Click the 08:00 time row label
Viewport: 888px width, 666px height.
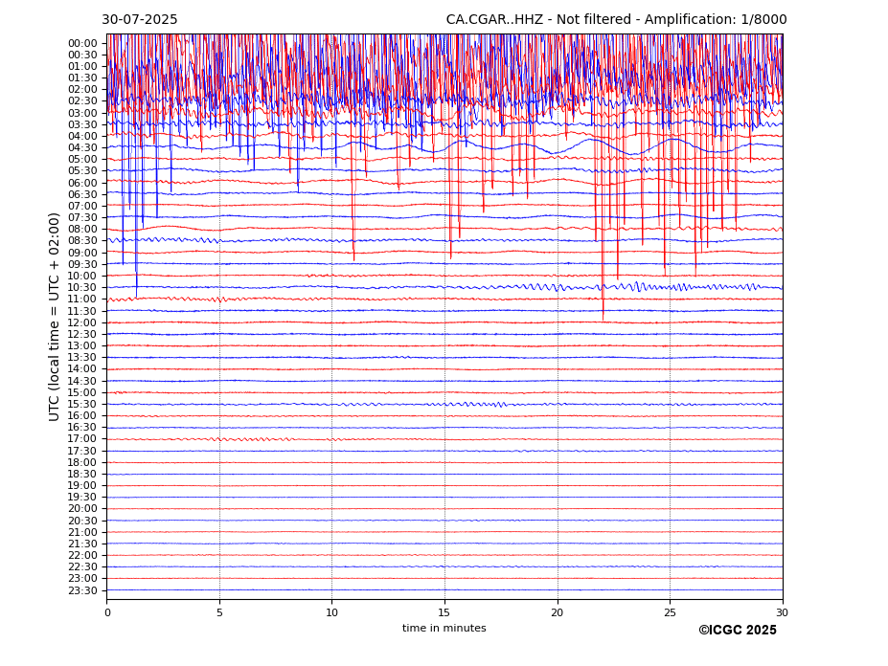click(x=82, y=230)
